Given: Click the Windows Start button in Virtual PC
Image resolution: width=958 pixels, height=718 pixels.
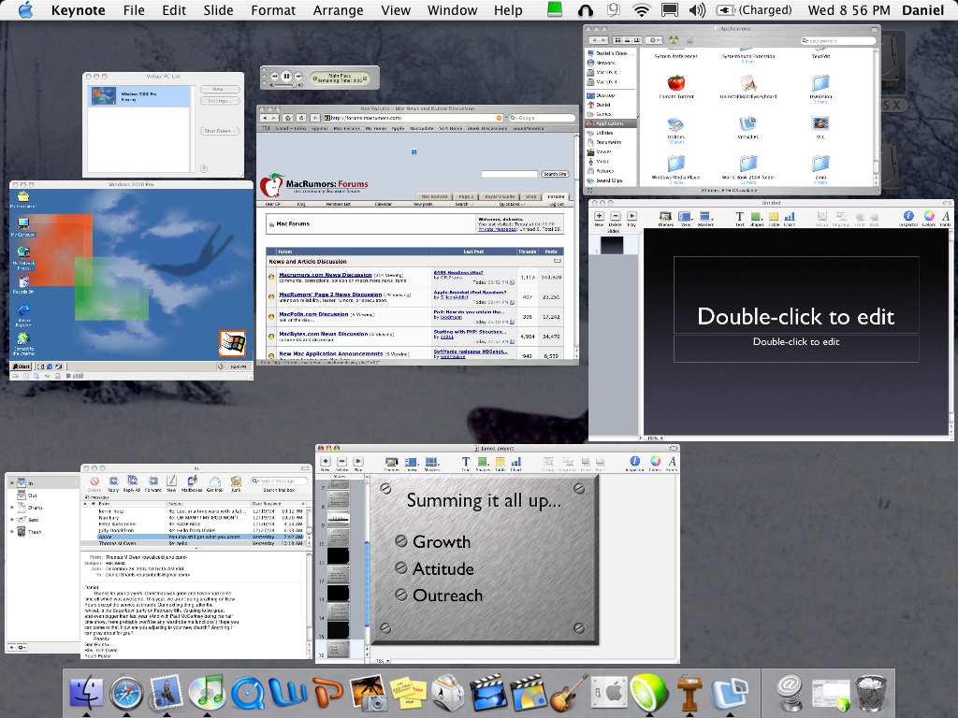Looking at the screenshot, I should 22,367.
